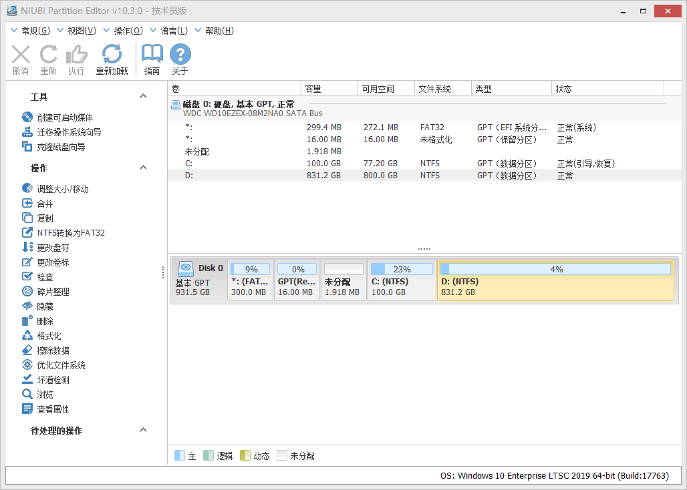This screenshot has width=687, height=490.
Task: Click the blue 主 partition legend swatch
Action: coord(180,455)
